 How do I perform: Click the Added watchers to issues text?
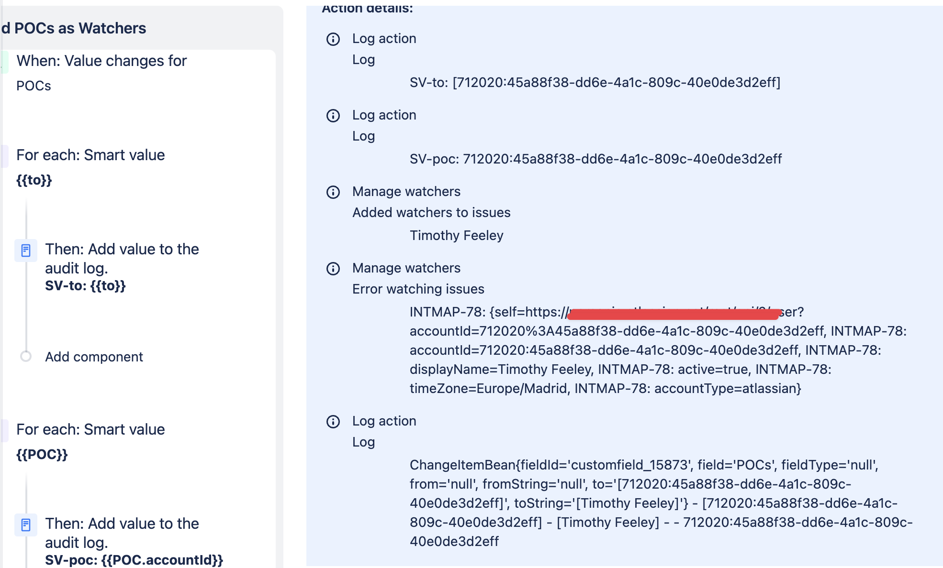coord(431,212)
